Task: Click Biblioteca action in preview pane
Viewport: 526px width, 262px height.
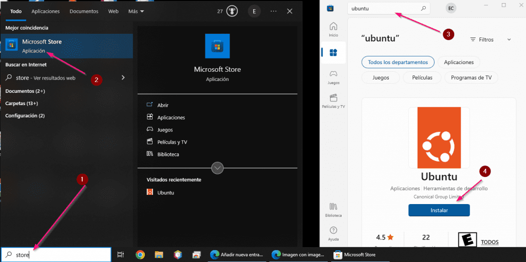Action: point(168,154)
